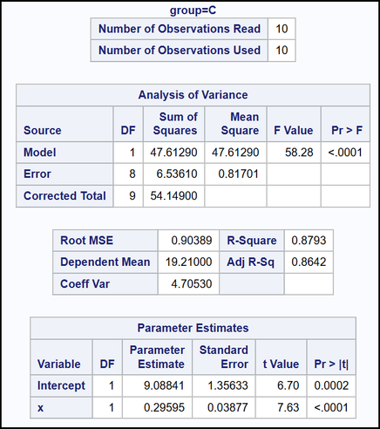
Task: Select the 'group=C' title text
Action: coord(193,10)
